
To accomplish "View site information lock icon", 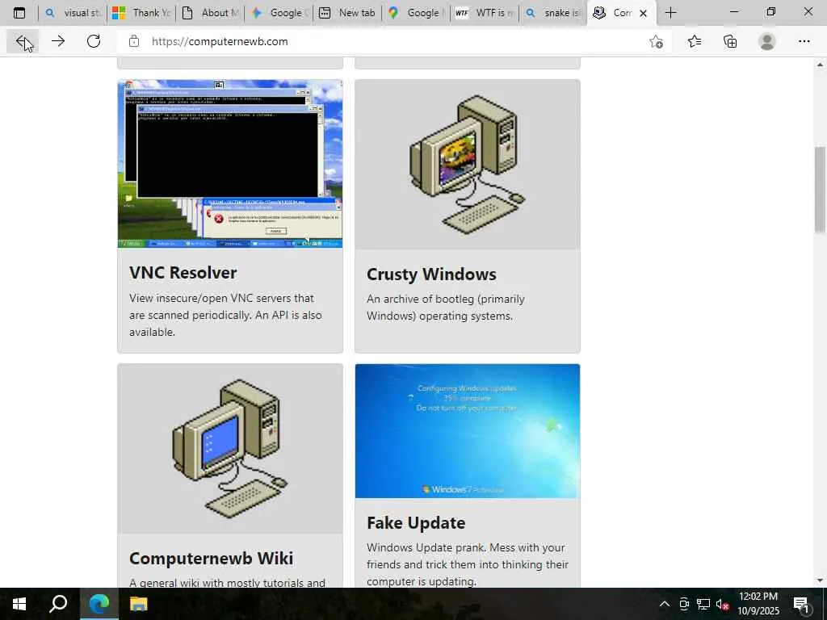I will click(x=134, y=41).
